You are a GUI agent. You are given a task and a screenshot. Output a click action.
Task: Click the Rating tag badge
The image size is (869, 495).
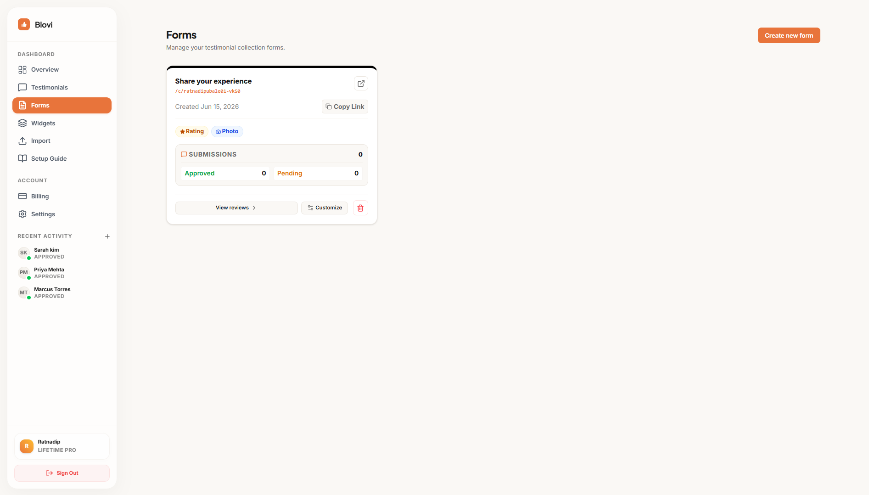(192, 131)
